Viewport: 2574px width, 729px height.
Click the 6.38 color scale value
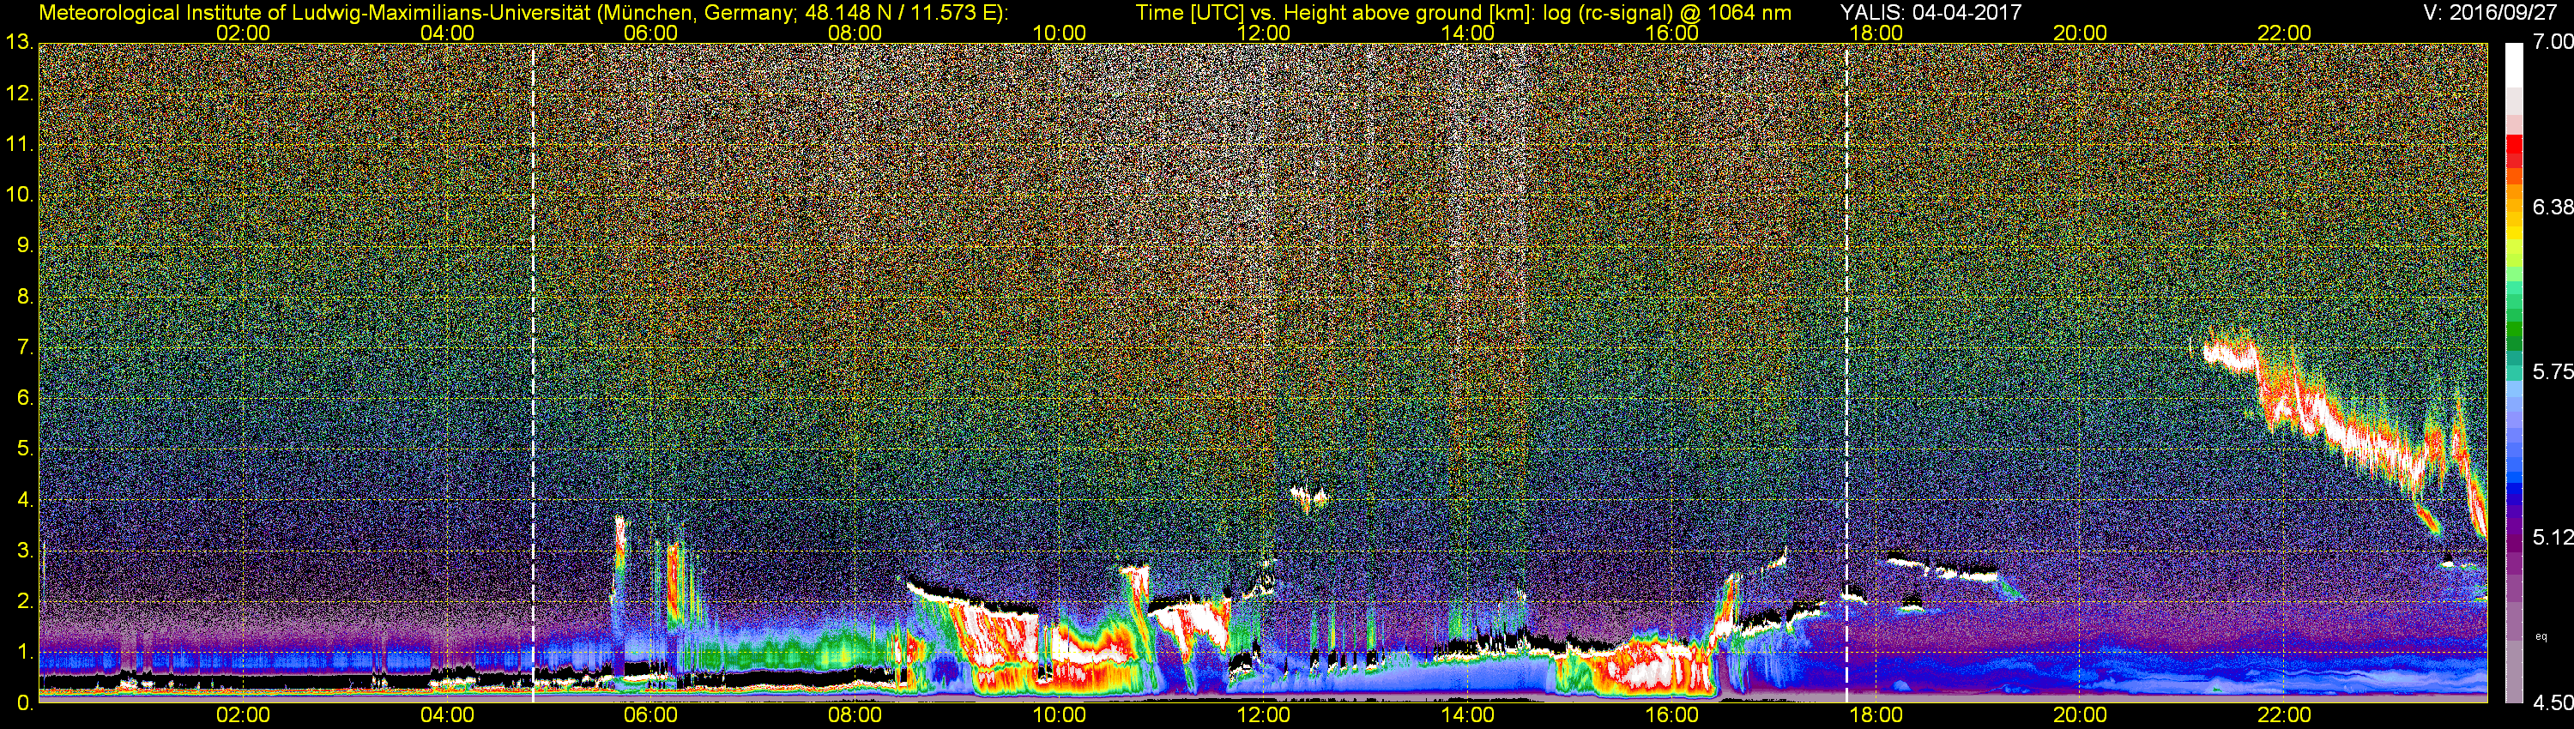(x=2552, y=207)
